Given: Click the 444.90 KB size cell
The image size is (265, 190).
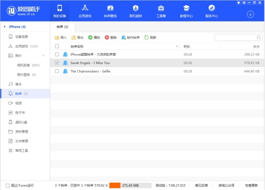Looking at the screenshot, I should tap(252, 71).
